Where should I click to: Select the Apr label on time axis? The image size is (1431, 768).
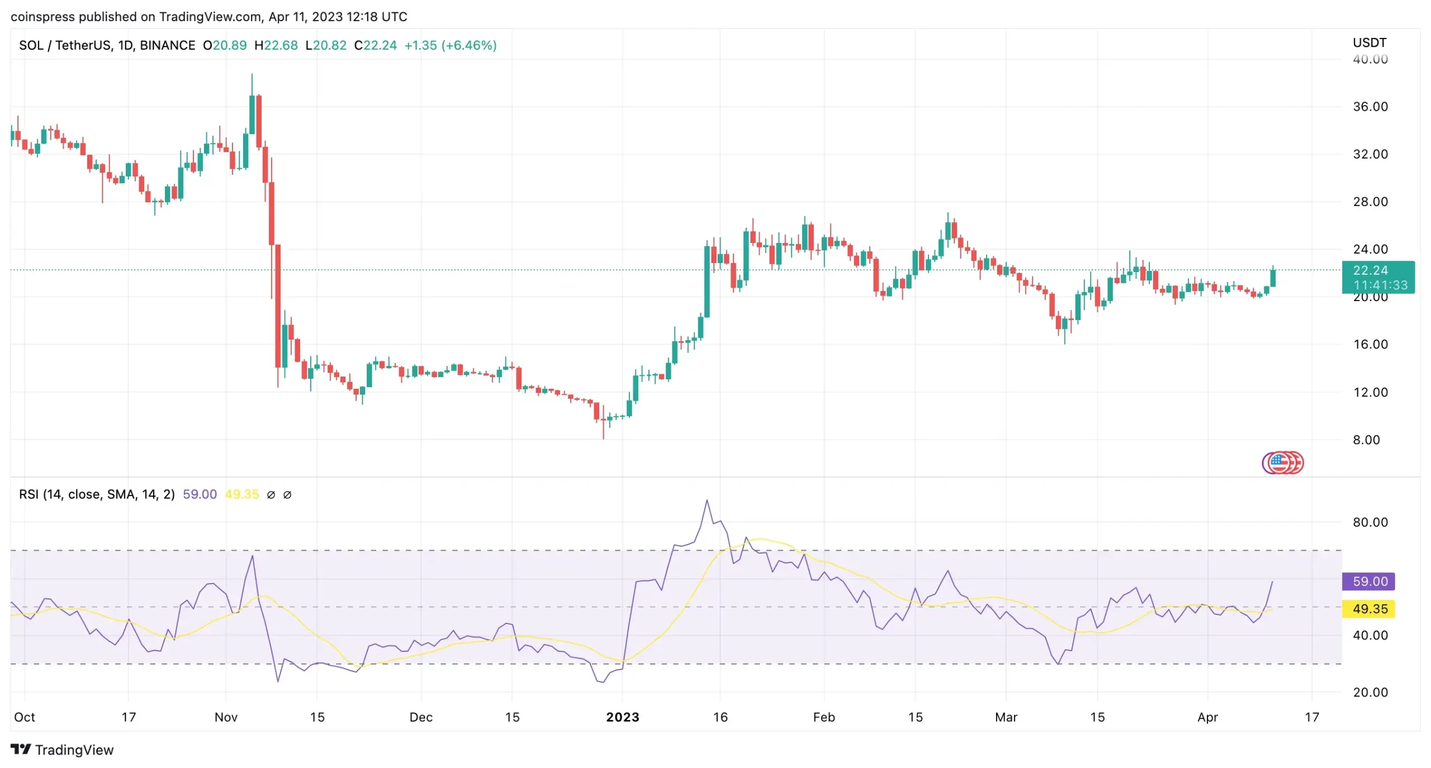(1207, 717)
